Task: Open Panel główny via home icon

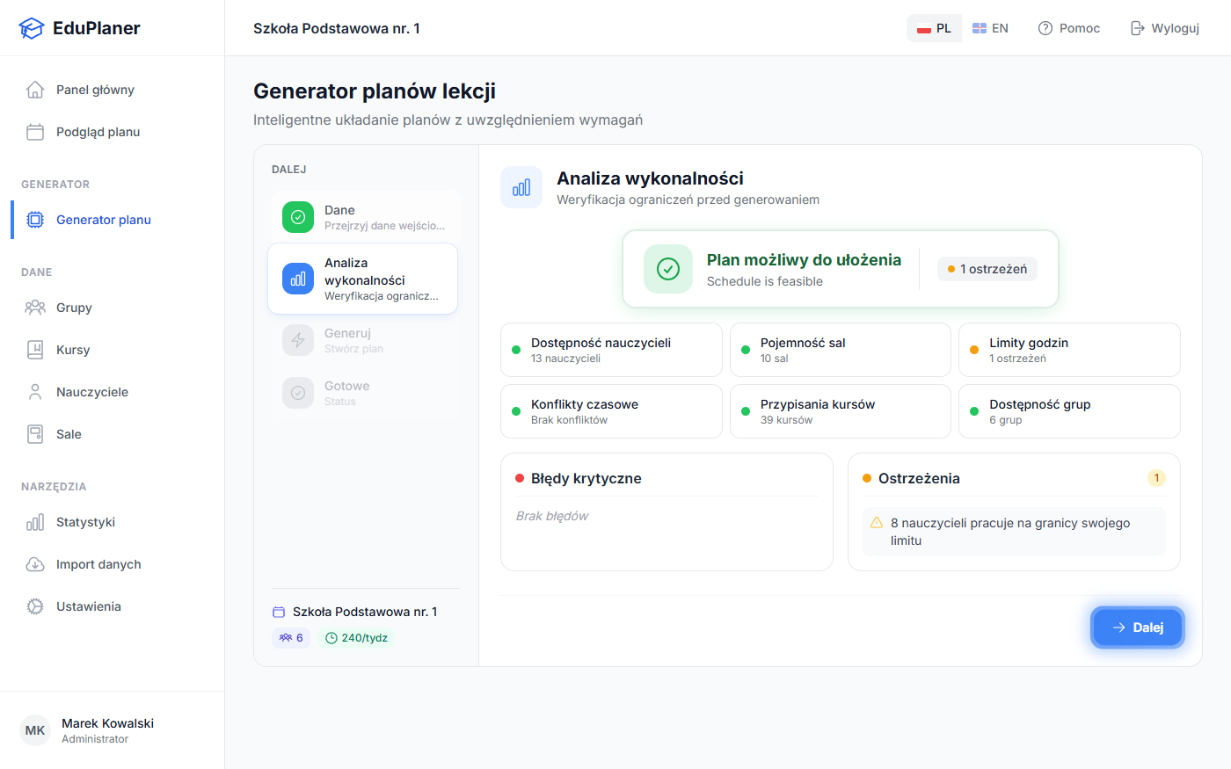Action: pyautogui.click(x=35, y=90)
